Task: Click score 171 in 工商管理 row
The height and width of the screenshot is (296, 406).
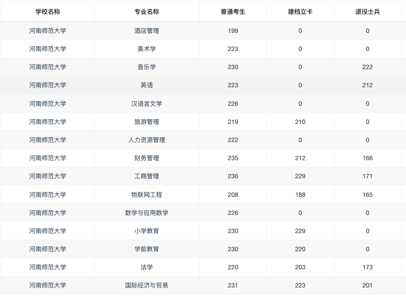Action: coord(367,176)
